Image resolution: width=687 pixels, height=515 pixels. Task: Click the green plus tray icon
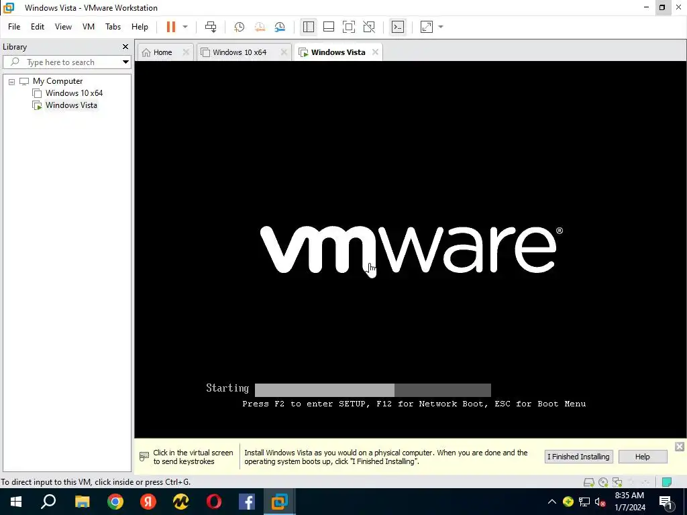point(568,502)
